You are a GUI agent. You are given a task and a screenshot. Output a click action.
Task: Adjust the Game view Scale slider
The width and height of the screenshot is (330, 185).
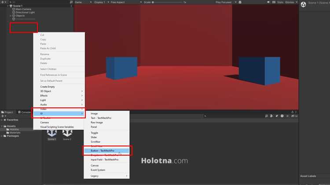tap(167, 2)
